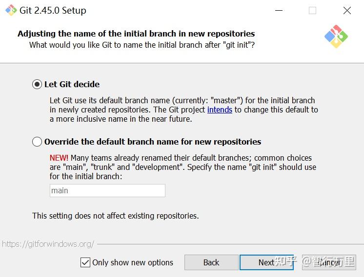This screenshot has width=364, height=277.
Task: Click the Git logo in the header
Action: (x=336, y=37)
